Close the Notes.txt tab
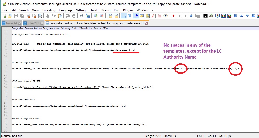259x138 pixels. point(19,23)
